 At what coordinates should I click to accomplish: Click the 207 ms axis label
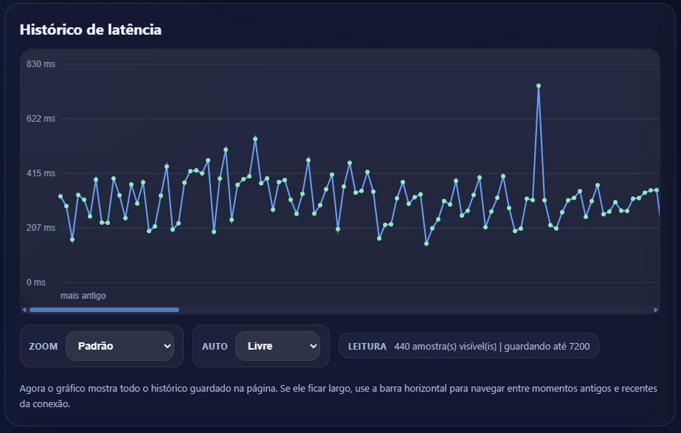pos(41,228)
